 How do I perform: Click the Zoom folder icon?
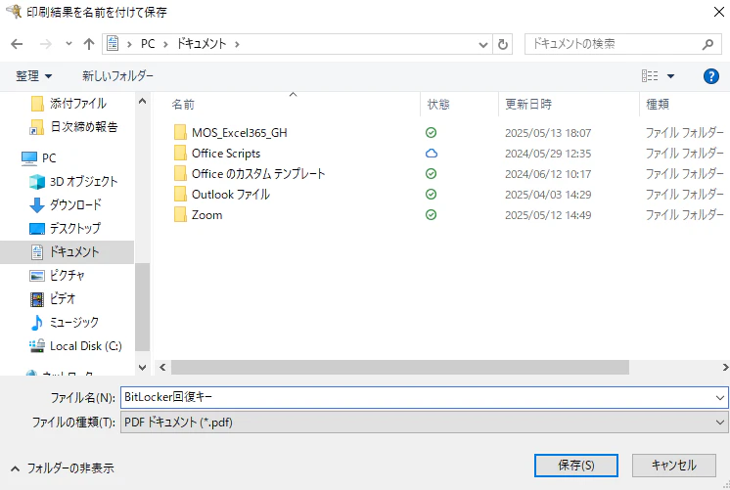tap(180, 214)
